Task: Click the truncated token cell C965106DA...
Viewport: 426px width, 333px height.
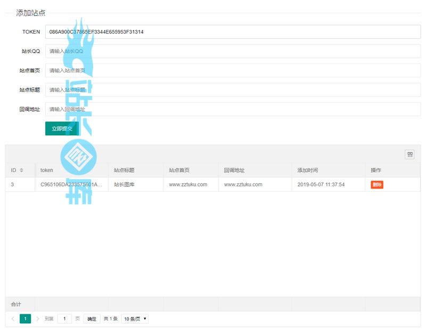Action: (71, 184)
